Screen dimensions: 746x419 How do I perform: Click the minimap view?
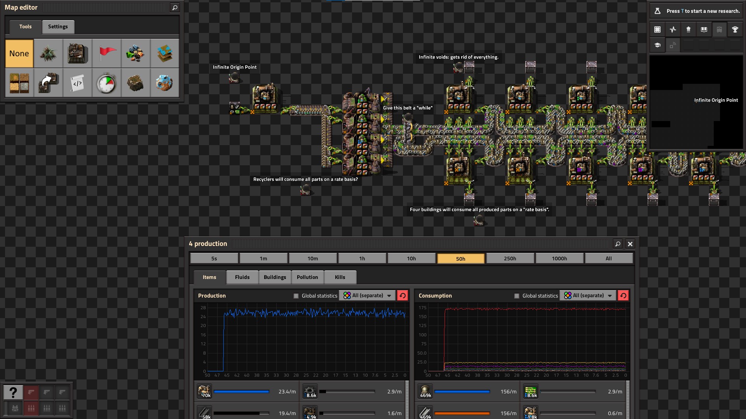696,102
